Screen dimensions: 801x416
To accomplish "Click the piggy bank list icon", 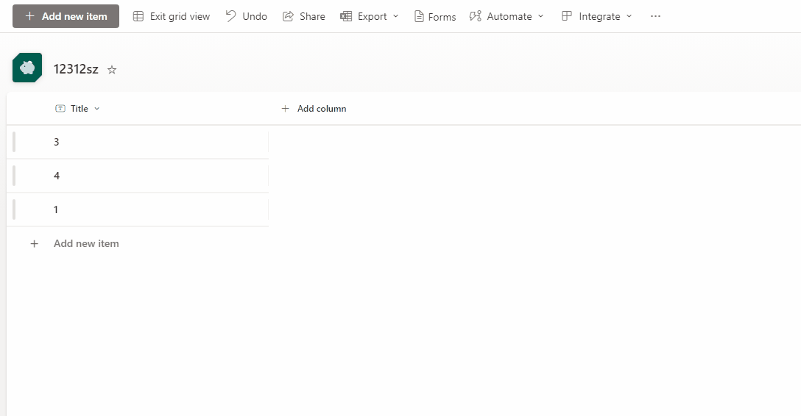I will coord(27,68).
